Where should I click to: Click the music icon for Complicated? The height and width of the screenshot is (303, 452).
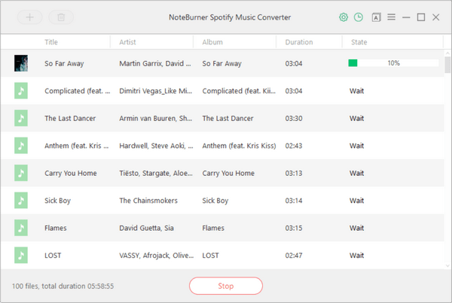(21, 91)
